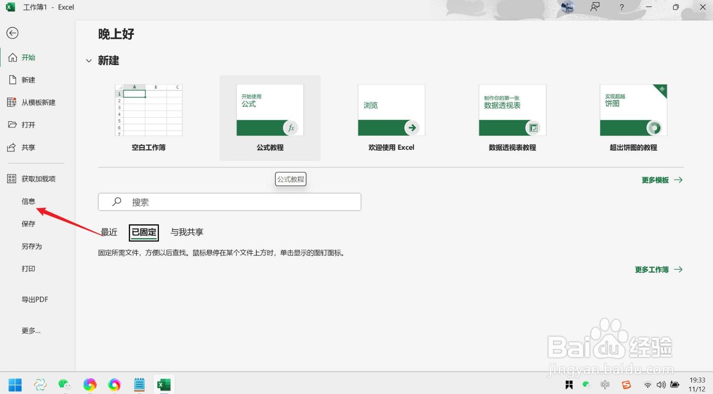Click the Sogou input method tray icon
Image resolution: width=713 pixels, height=394 pixels.
point(627,385)
